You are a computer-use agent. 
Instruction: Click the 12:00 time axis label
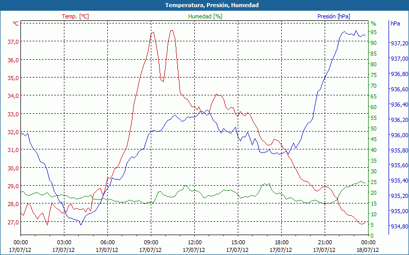[x=194, y=243]
